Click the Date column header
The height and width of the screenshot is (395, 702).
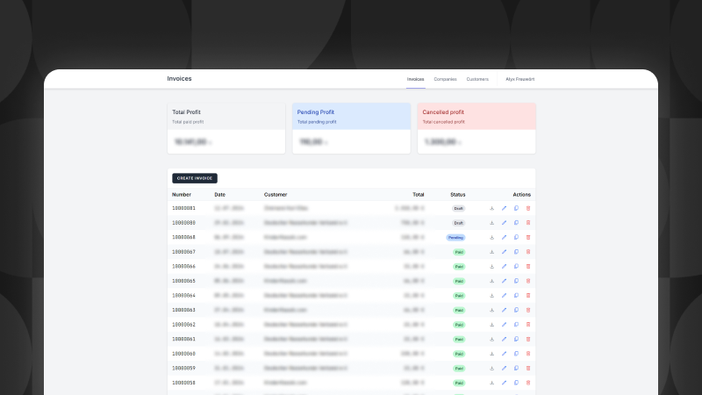click(x=220, y=195)
